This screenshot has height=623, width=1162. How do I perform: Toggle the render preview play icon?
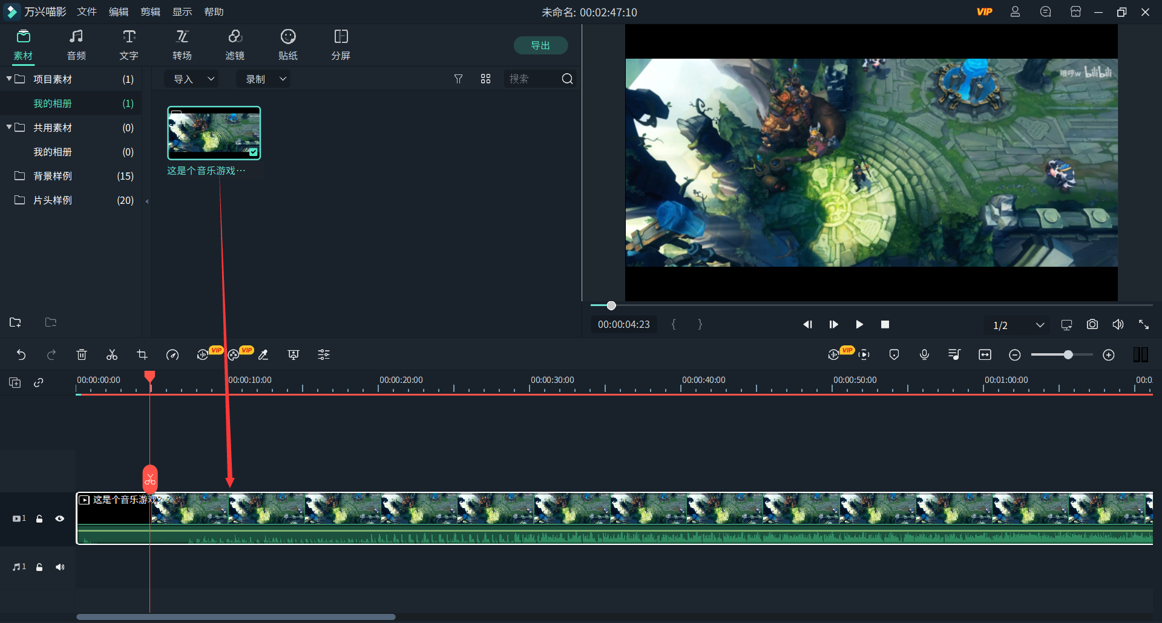coord(864,355)
